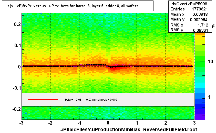Click the black profile bump near x = -0.5

coord(96,65)
